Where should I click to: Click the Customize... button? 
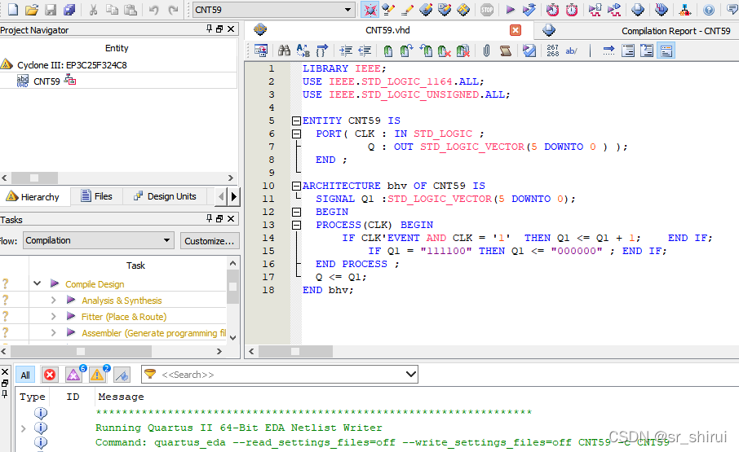[210, 241]
